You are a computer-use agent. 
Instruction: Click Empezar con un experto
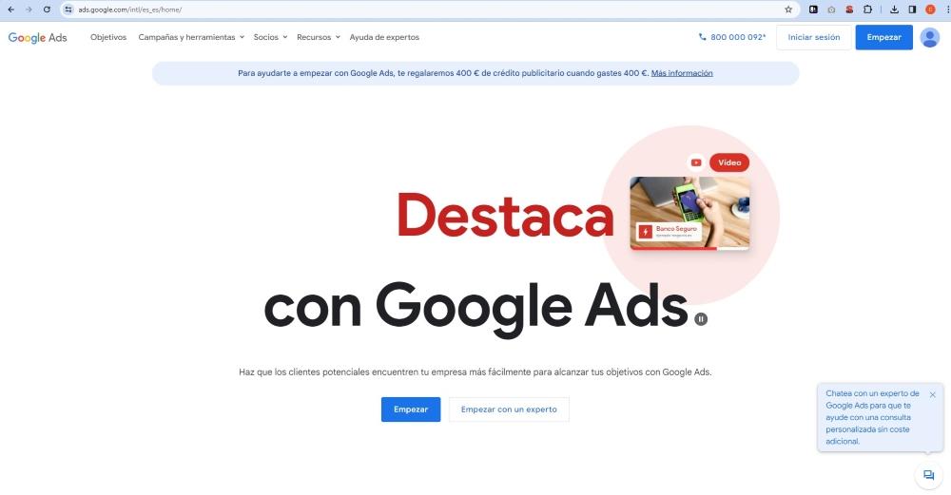pos(509,409)
